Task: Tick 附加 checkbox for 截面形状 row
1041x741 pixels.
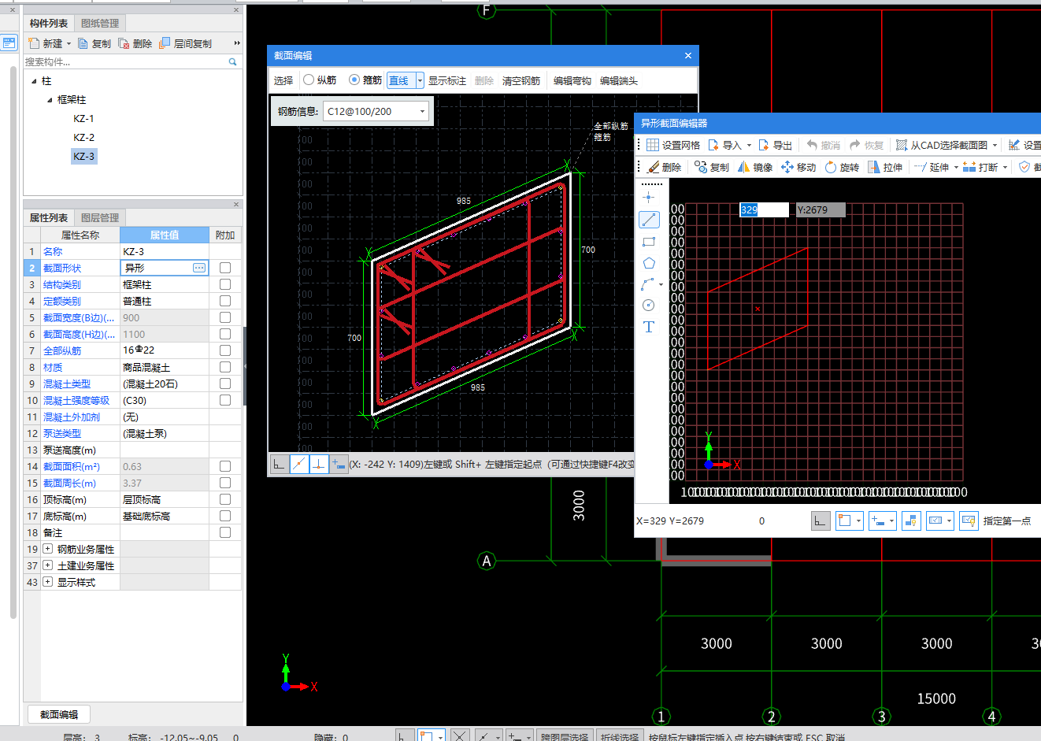Action: tap(225, 268)
